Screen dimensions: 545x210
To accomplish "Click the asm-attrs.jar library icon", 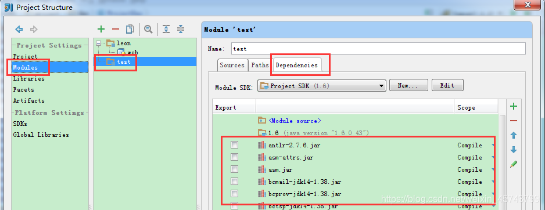I will coord(261,157).
